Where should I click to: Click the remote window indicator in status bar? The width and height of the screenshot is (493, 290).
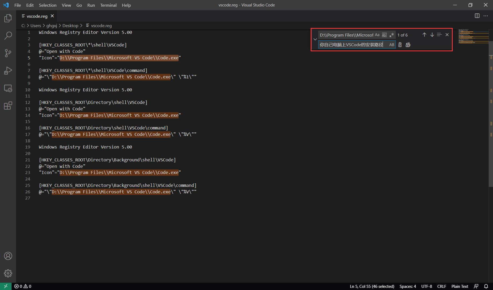[6, 286]
